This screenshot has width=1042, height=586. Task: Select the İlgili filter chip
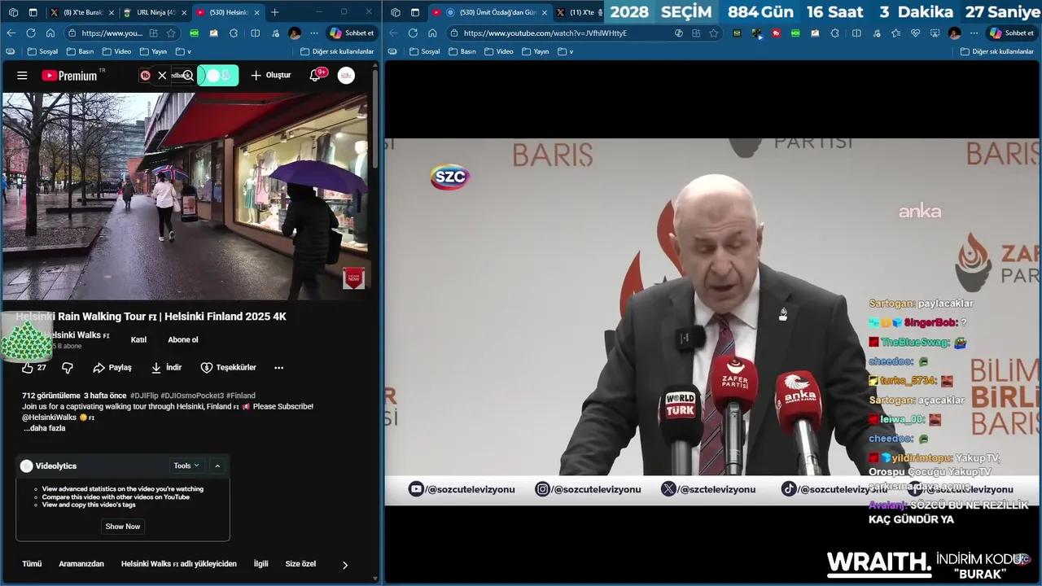260,563
